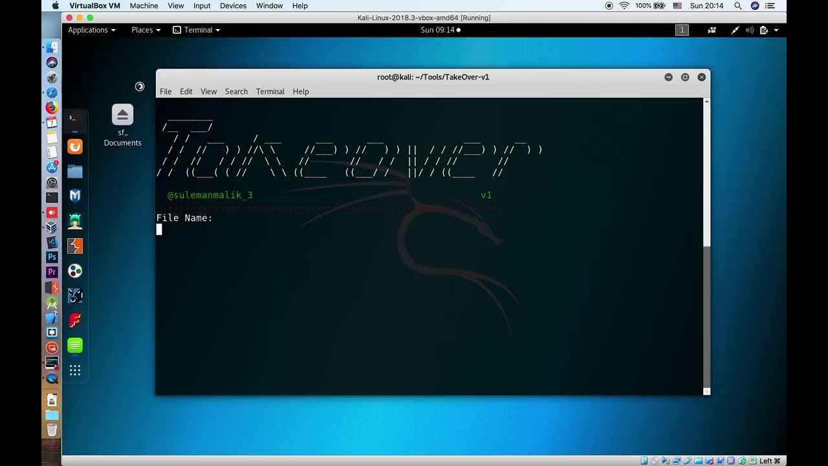Launch BeEF bull icon in Kali dock
The image size is (828, 466).
click(x=75, y=296)
